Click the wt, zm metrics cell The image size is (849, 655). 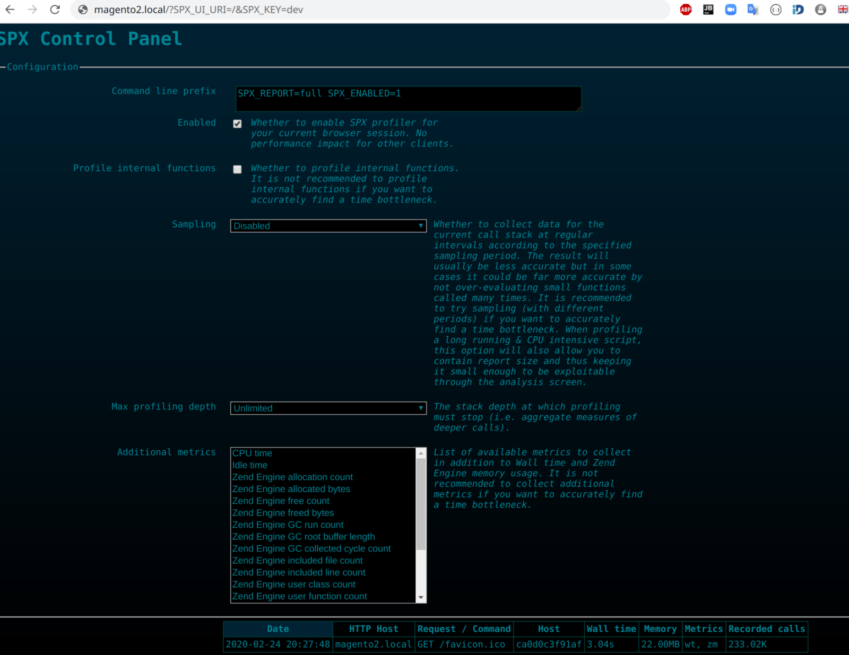[704, 644]
